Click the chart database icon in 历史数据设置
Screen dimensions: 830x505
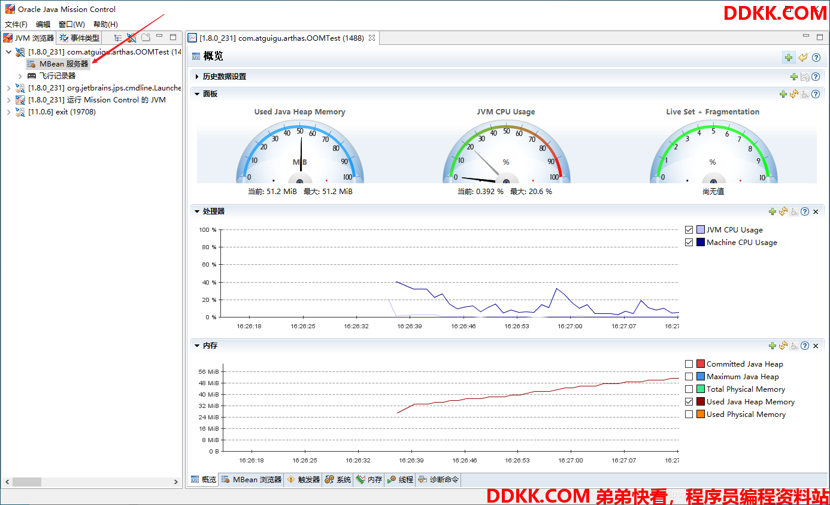(805, 77)
